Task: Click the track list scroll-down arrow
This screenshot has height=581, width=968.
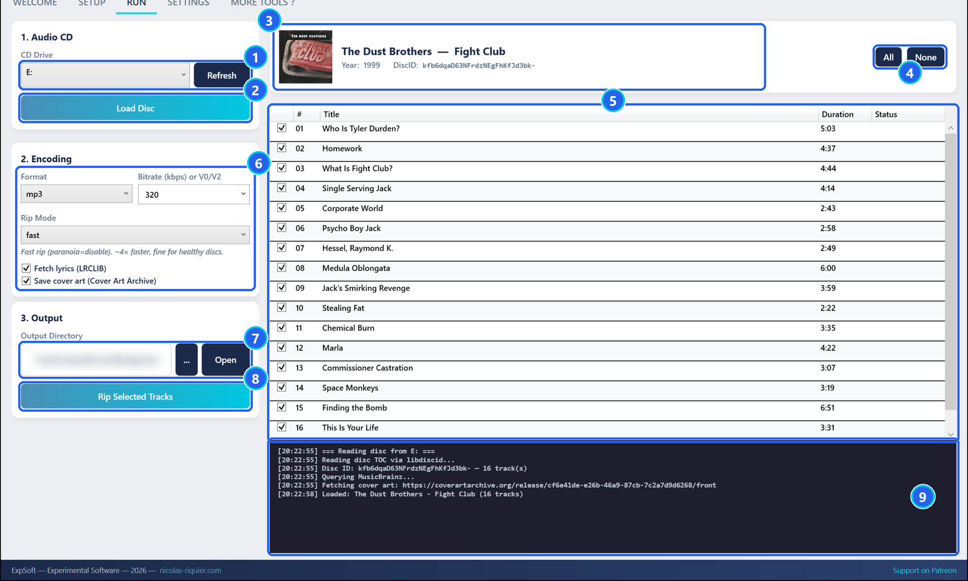Action: point(950,433)
